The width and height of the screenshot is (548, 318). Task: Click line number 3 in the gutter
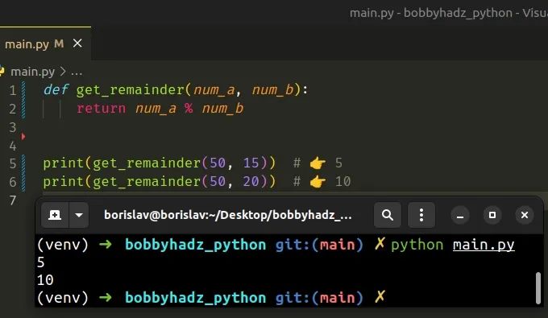13,127
